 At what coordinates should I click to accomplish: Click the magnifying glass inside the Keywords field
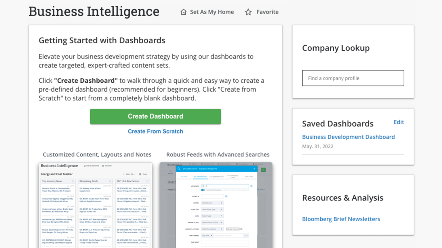[x=203, y=186]
